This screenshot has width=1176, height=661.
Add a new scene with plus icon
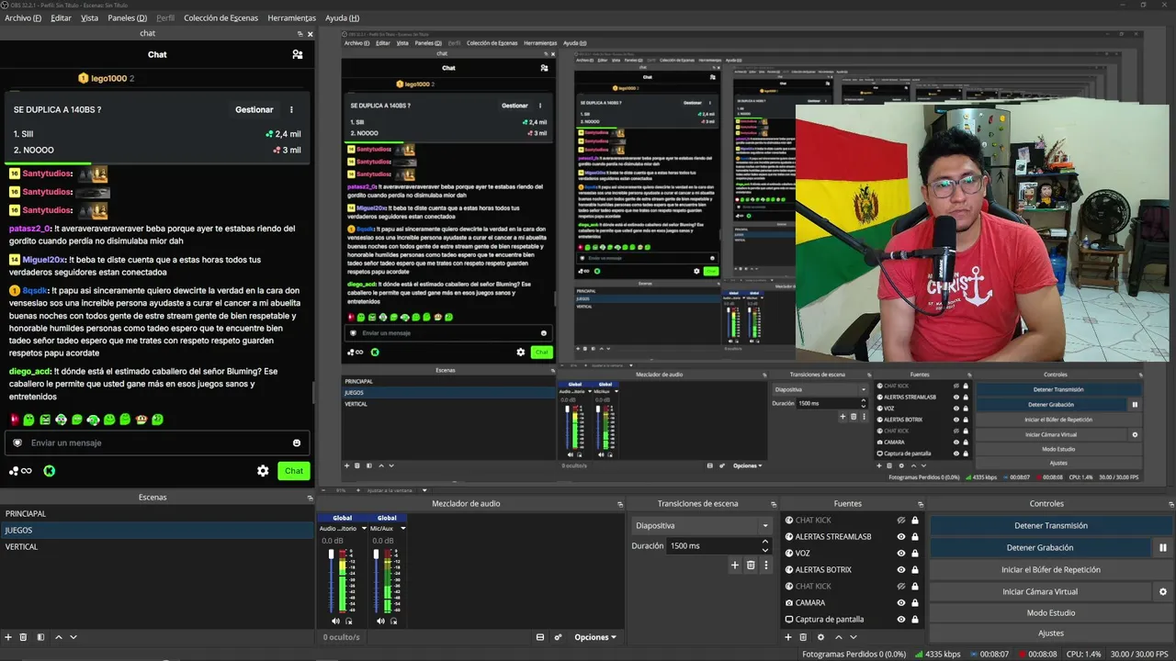click(x=8, y=637)
